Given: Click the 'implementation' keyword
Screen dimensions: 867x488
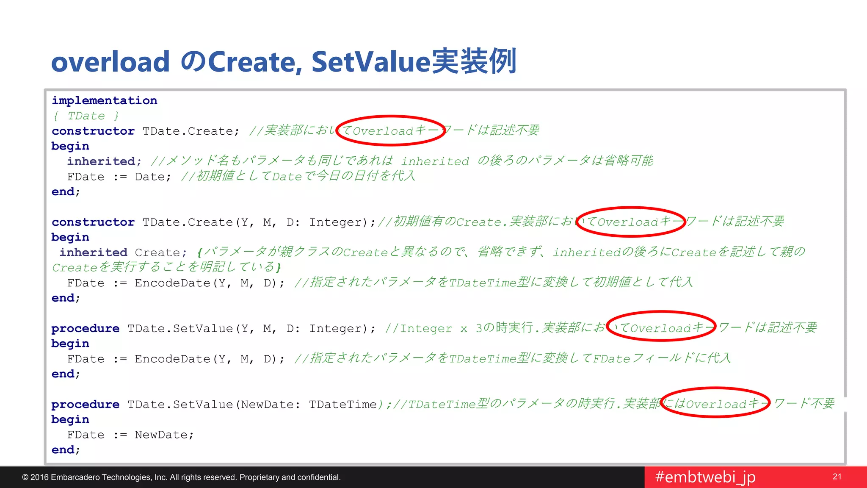Looking at the screenshot, I should (104, 100).
